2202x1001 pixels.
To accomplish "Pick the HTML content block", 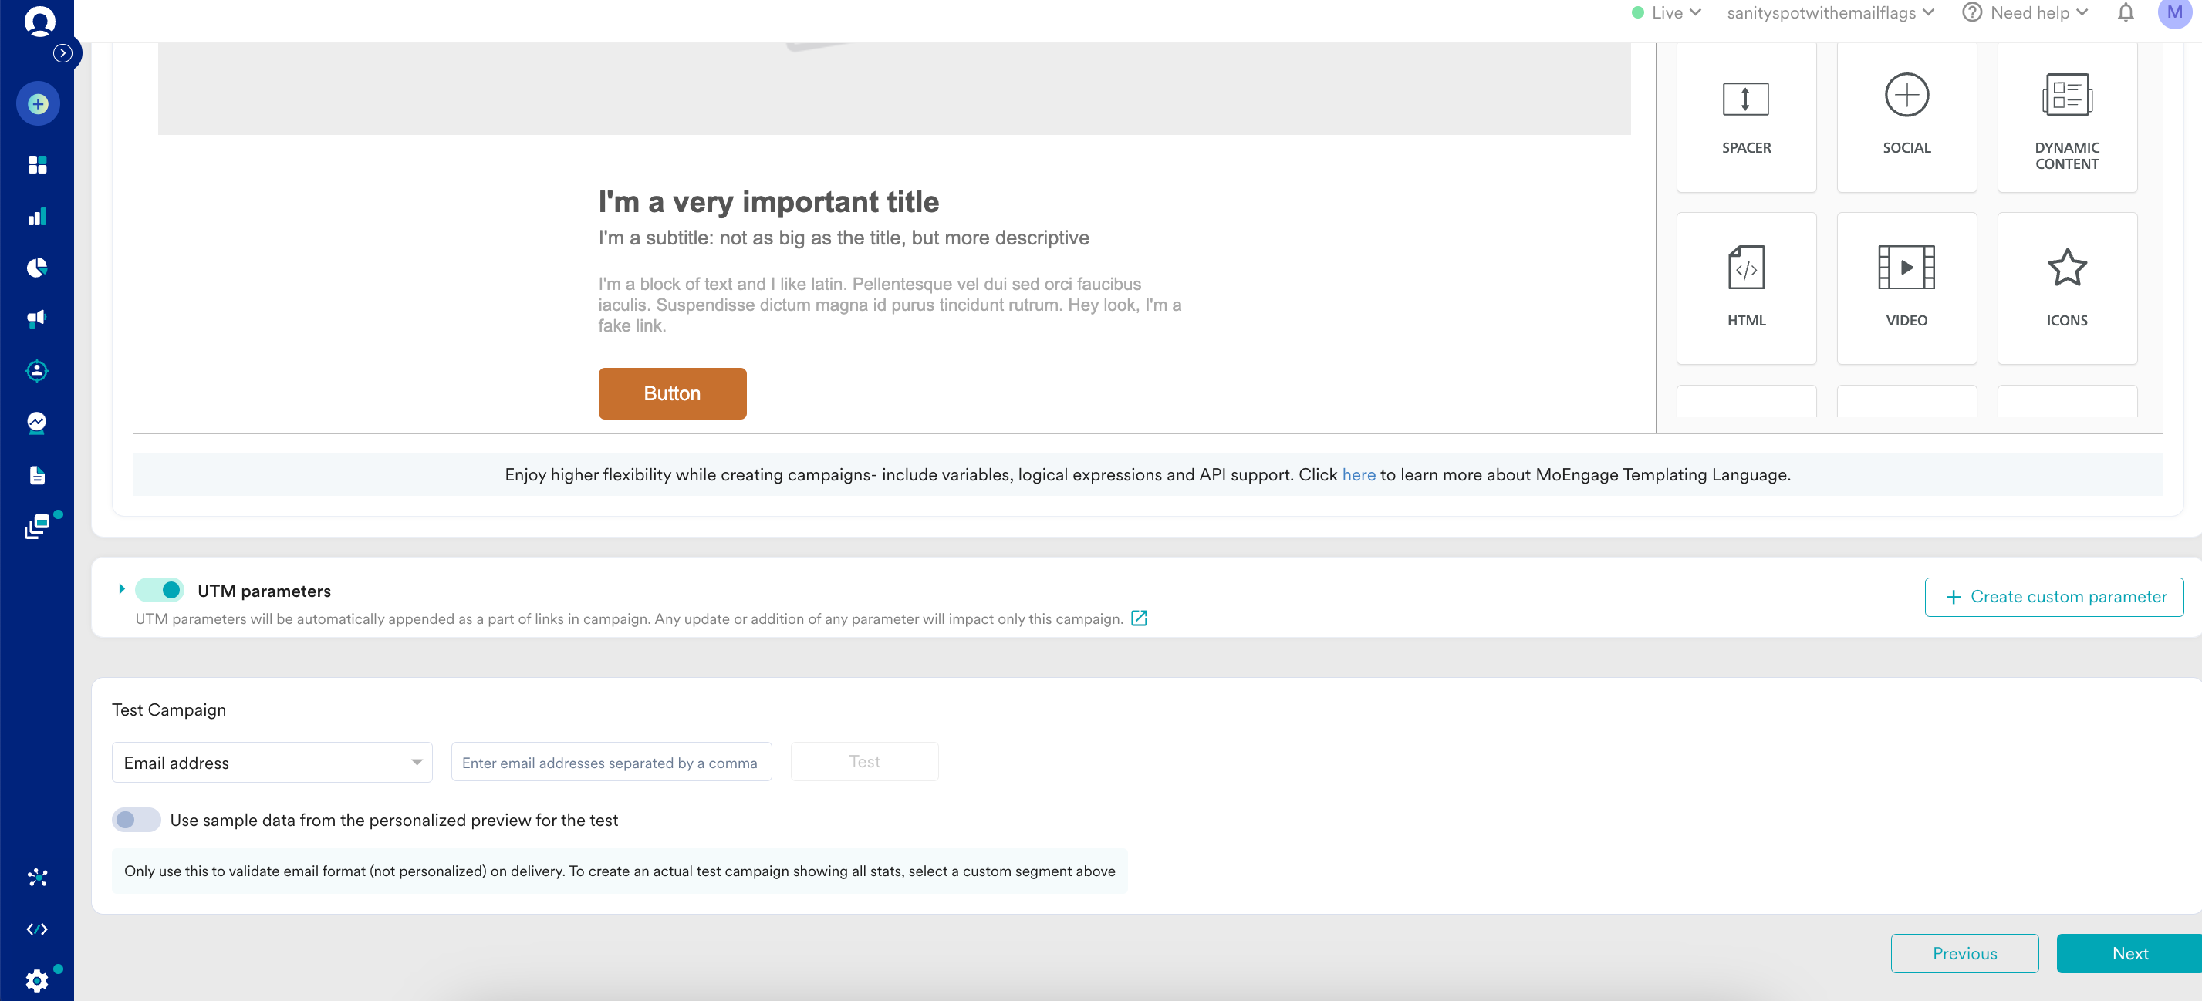I will [1745, 287].
